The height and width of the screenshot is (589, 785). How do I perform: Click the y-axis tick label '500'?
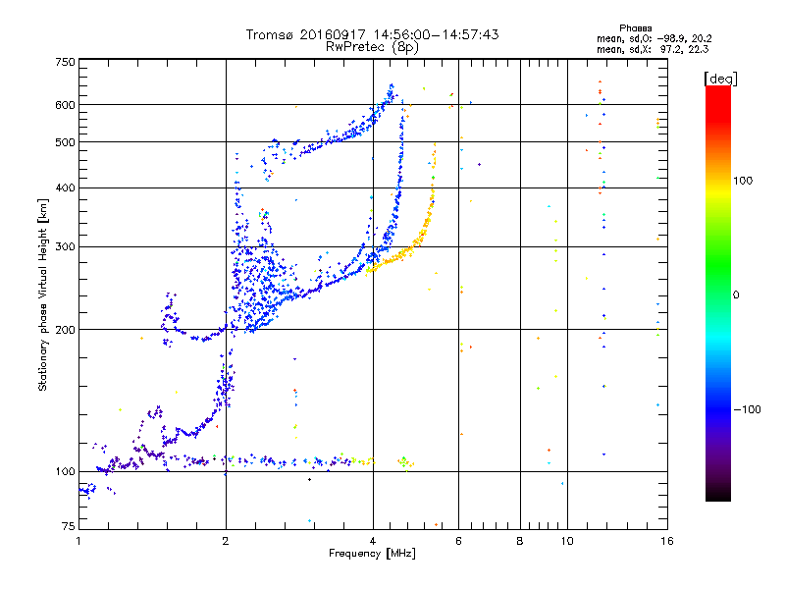pos(65,142)
